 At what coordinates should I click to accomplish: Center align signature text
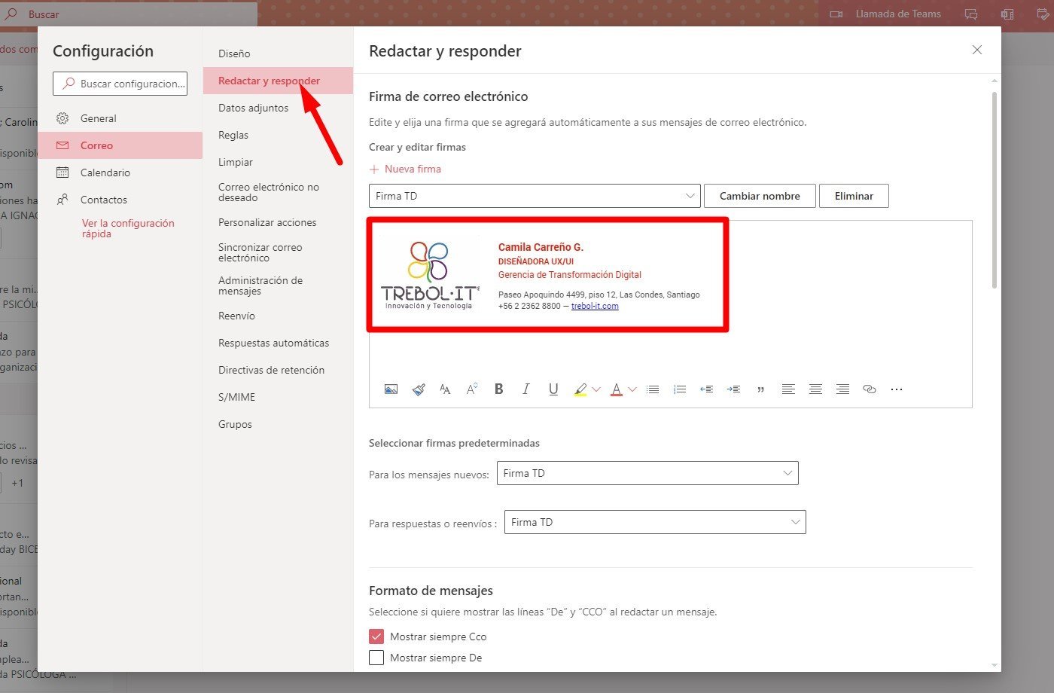(815, 389)
